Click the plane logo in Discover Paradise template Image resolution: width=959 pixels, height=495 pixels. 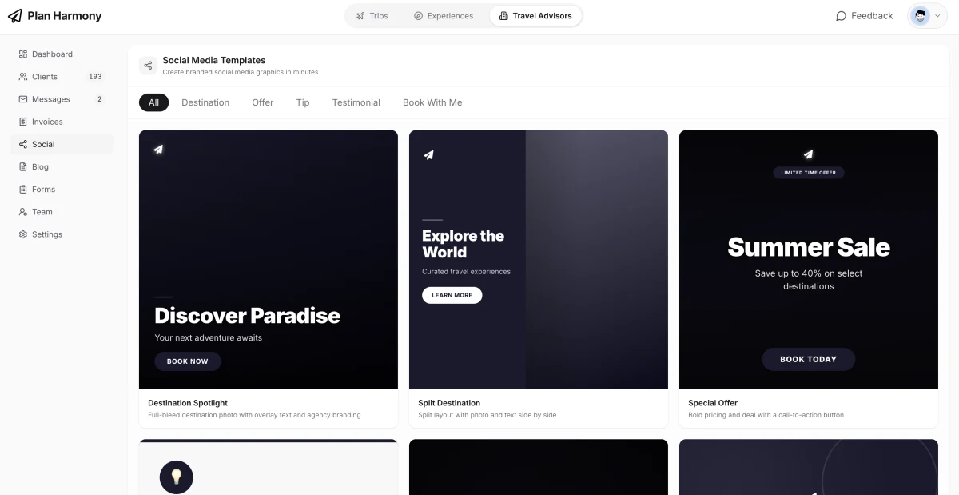[x=158, y=149]
